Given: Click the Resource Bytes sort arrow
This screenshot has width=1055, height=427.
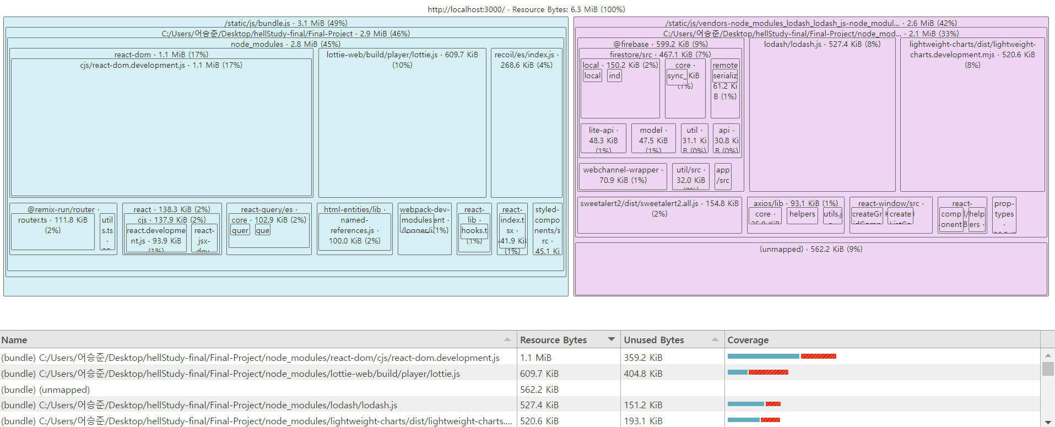Looking at the screenshot, I should tap(611, 339).
